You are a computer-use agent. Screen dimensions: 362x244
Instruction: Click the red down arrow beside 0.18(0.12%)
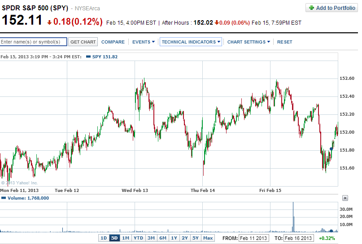(49, 22)
